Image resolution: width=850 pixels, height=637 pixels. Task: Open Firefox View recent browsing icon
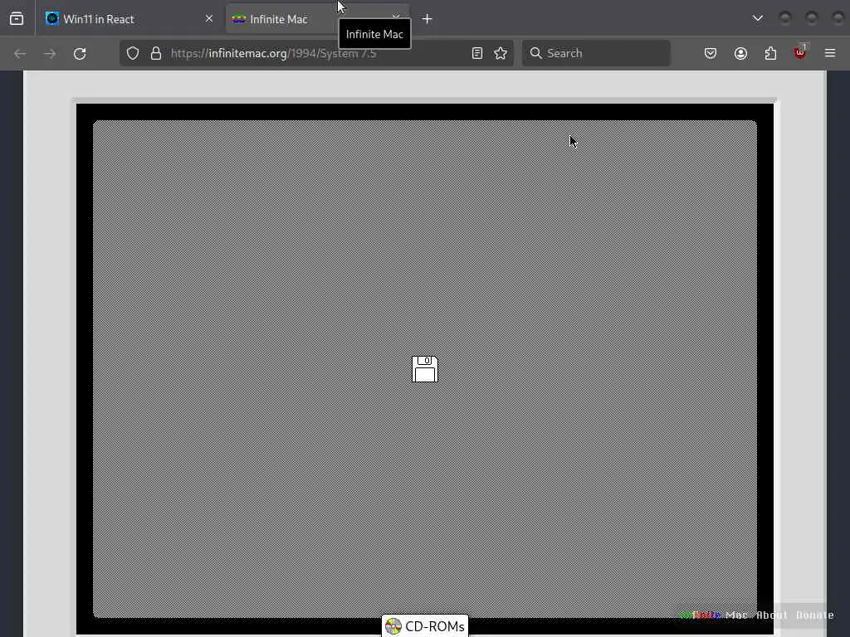(17, 19)
